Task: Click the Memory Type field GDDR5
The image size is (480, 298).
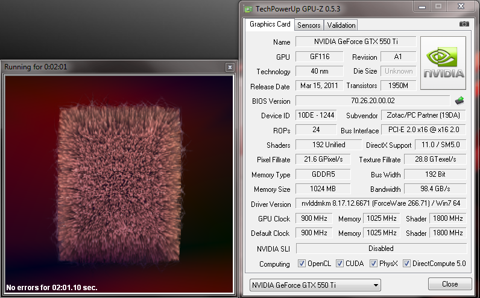Action: (x=323, y=174)
